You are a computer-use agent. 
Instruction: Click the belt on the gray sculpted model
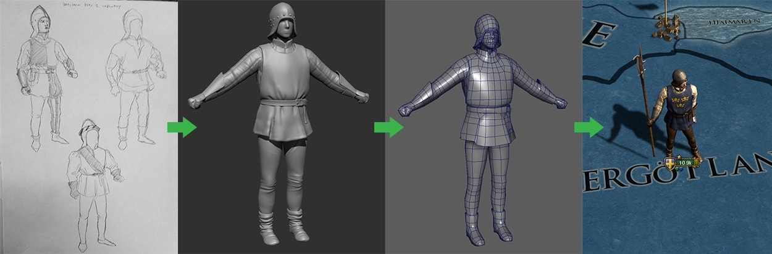pyautogui.click(x=283, y=101)
